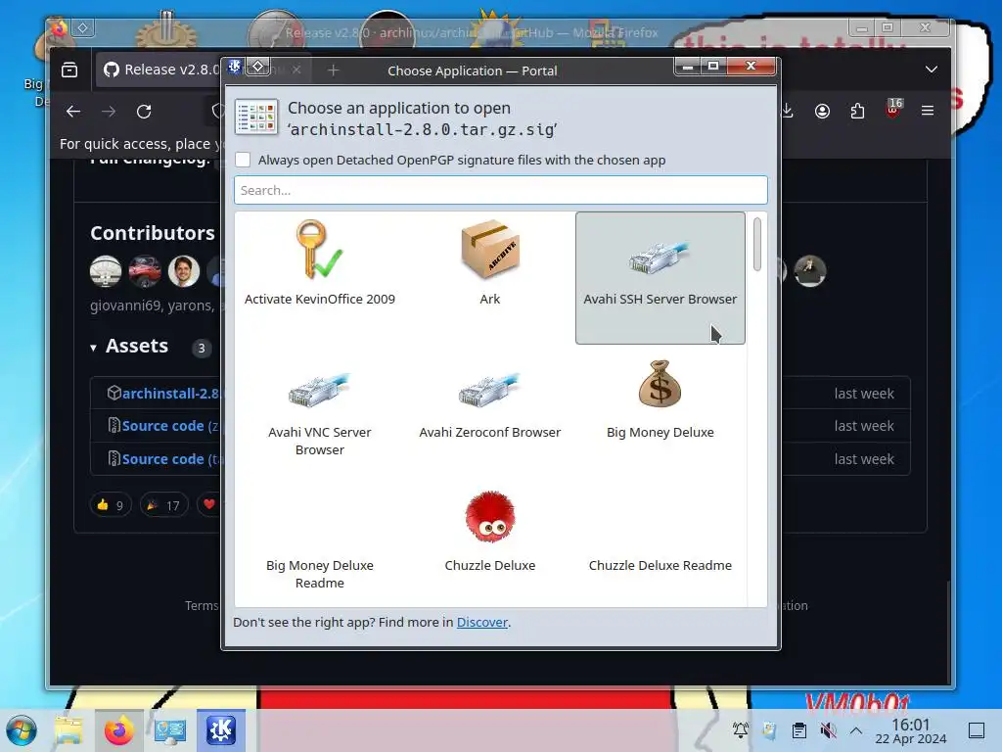Open new Firefox tab plus button
The image size is (1002, 752).
click(333, 70)
